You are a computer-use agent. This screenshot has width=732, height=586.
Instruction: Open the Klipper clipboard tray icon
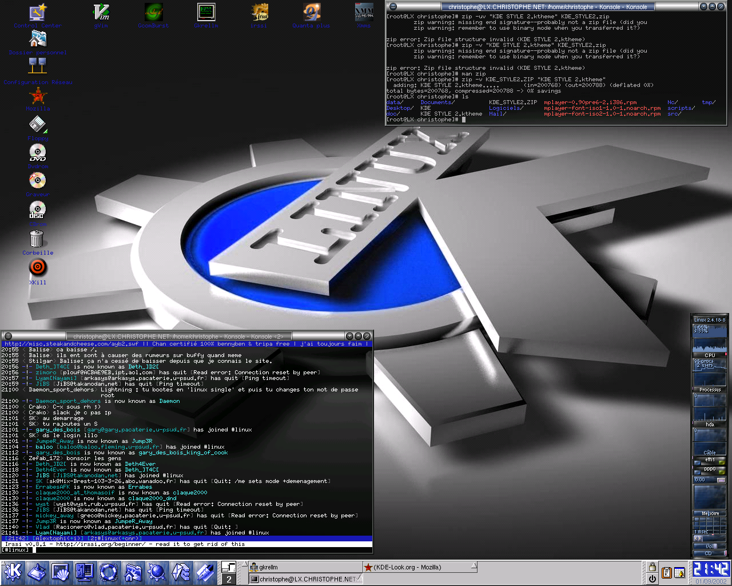(666, 572)
